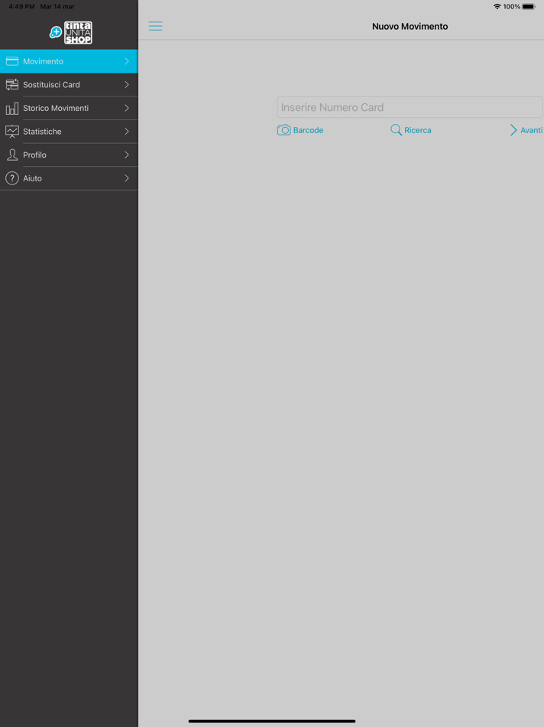Viewport: 544px width, 727px height.
Task: Expand the Sostituisci Card row chevron
Action: click(127, 84)
